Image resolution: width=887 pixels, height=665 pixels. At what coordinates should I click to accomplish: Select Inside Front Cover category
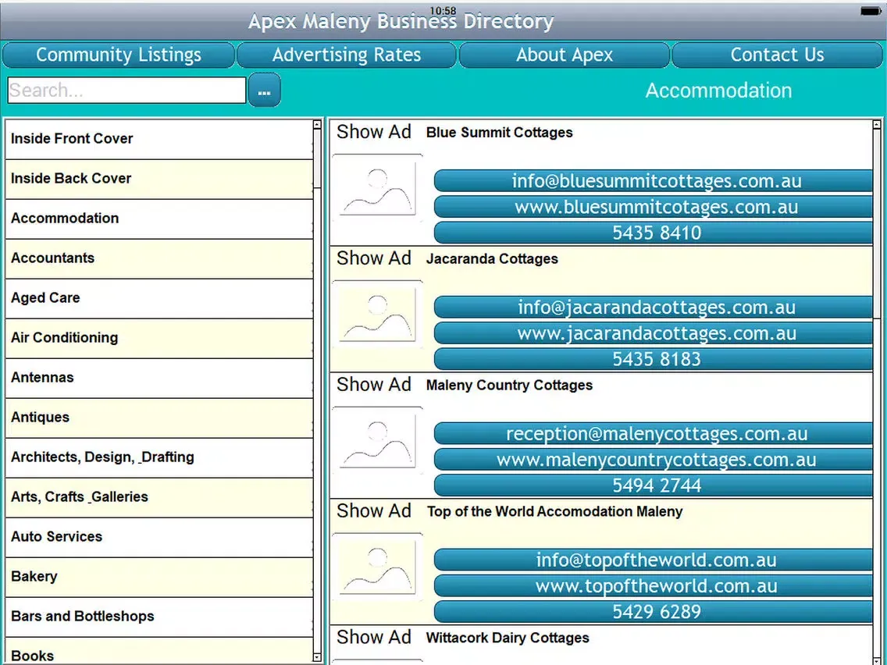[x=159, y=139]
